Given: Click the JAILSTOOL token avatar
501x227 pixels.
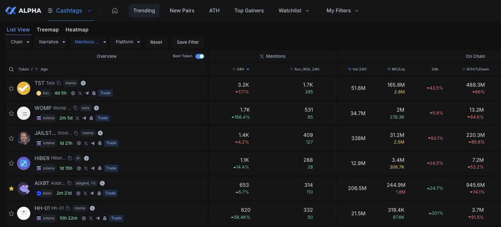Looking at the screenshot, I should [24, 139].
